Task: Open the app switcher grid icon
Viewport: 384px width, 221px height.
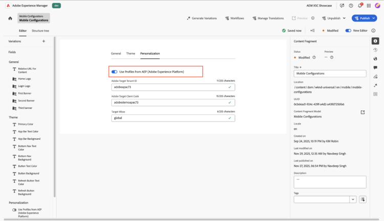Action: tap(369, 6)
